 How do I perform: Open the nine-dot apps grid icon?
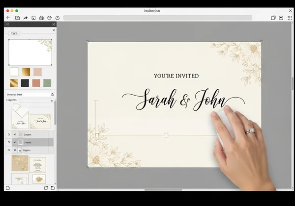tap(290, 18)
